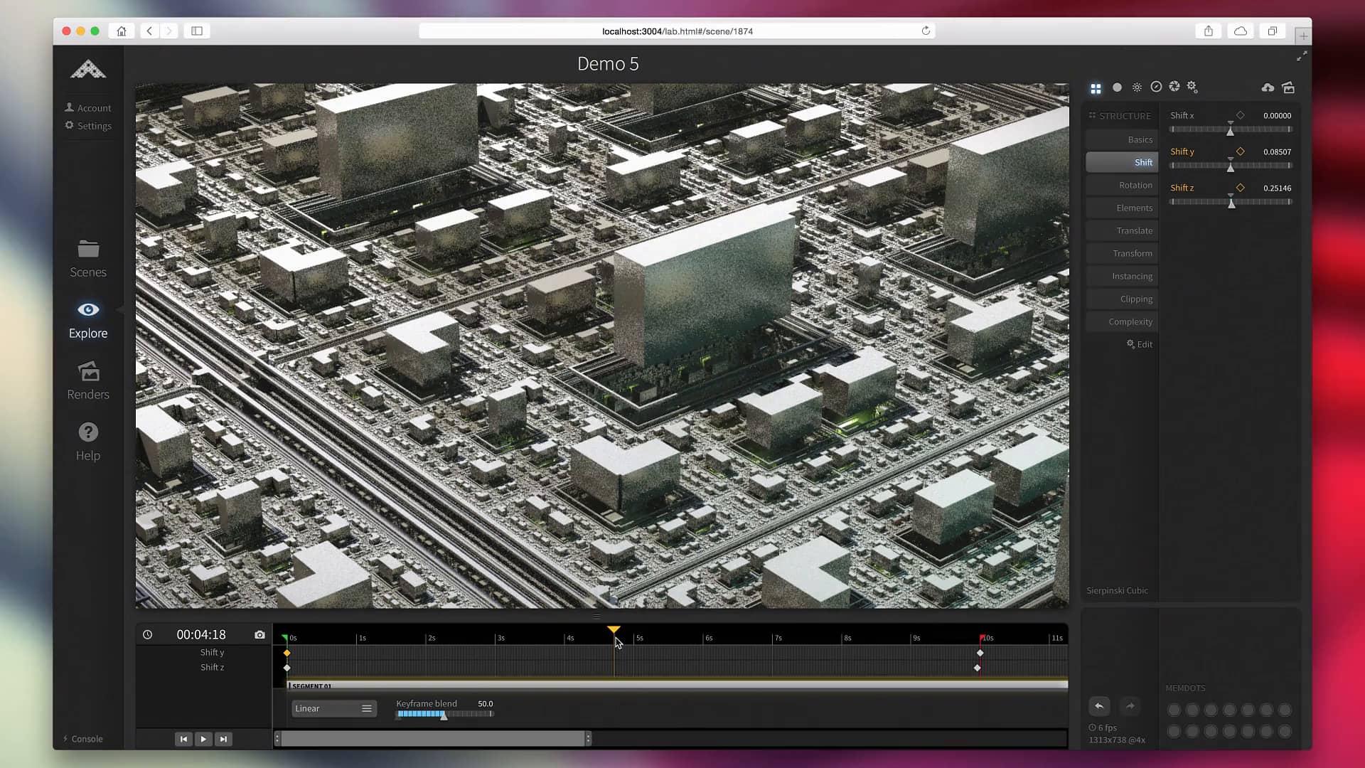
Task: Click the undo arrow near MEMDOTS
Action: click(x=1099, y=705)
